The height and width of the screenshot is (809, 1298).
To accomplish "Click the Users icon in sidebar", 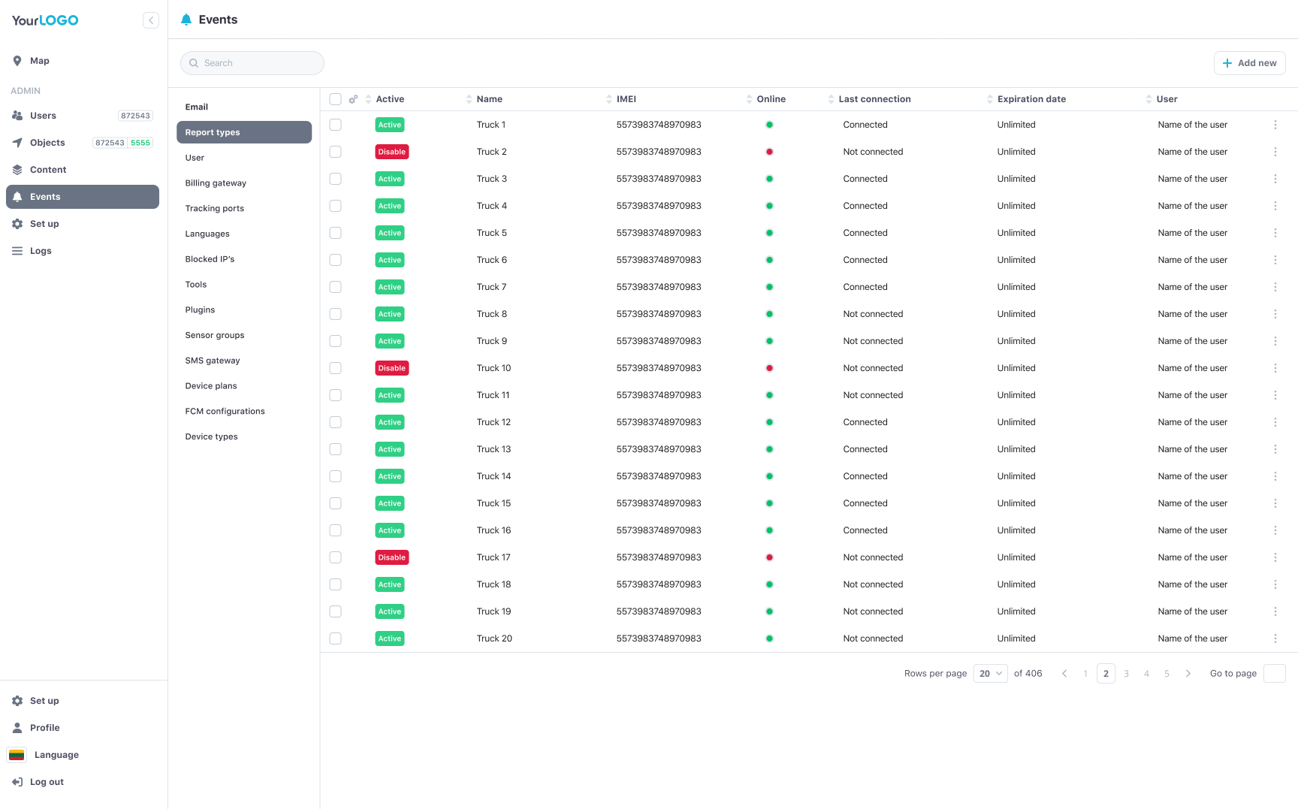I will click(x=17, y=116).
